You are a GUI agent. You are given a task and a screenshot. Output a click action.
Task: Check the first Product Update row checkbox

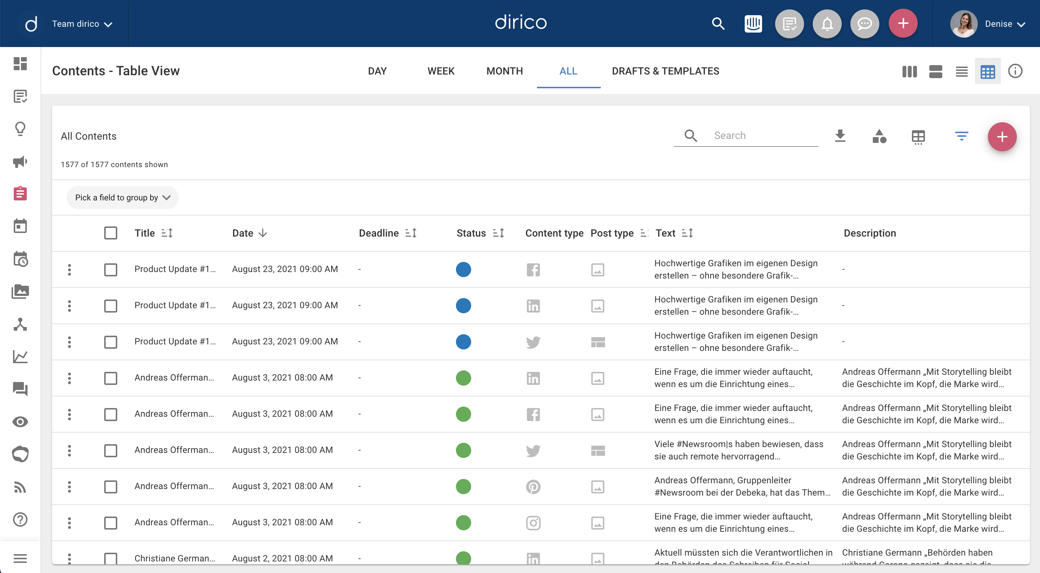tap(110, 269)
